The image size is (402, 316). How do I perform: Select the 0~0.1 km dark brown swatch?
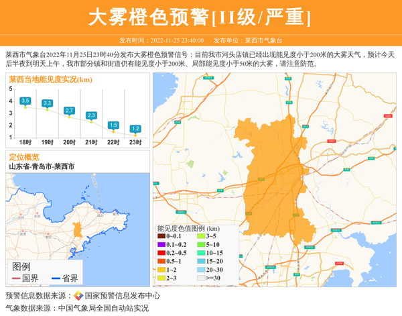click(x=161, y=236)
